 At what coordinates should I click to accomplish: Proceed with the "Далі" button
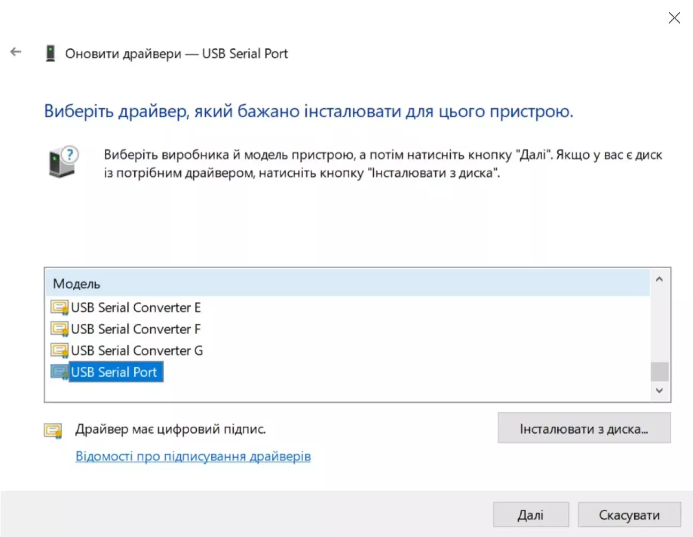530,515
